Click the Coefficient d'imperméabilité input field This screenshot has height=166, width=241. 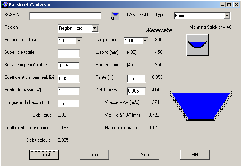(x=69, y=78)
